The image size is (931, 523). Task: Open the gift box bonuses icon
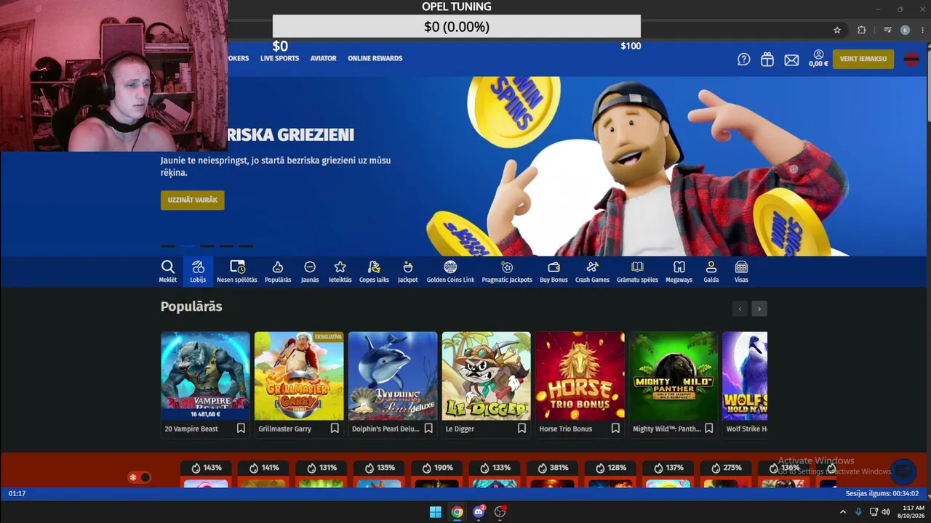click(x=767, y=60)
